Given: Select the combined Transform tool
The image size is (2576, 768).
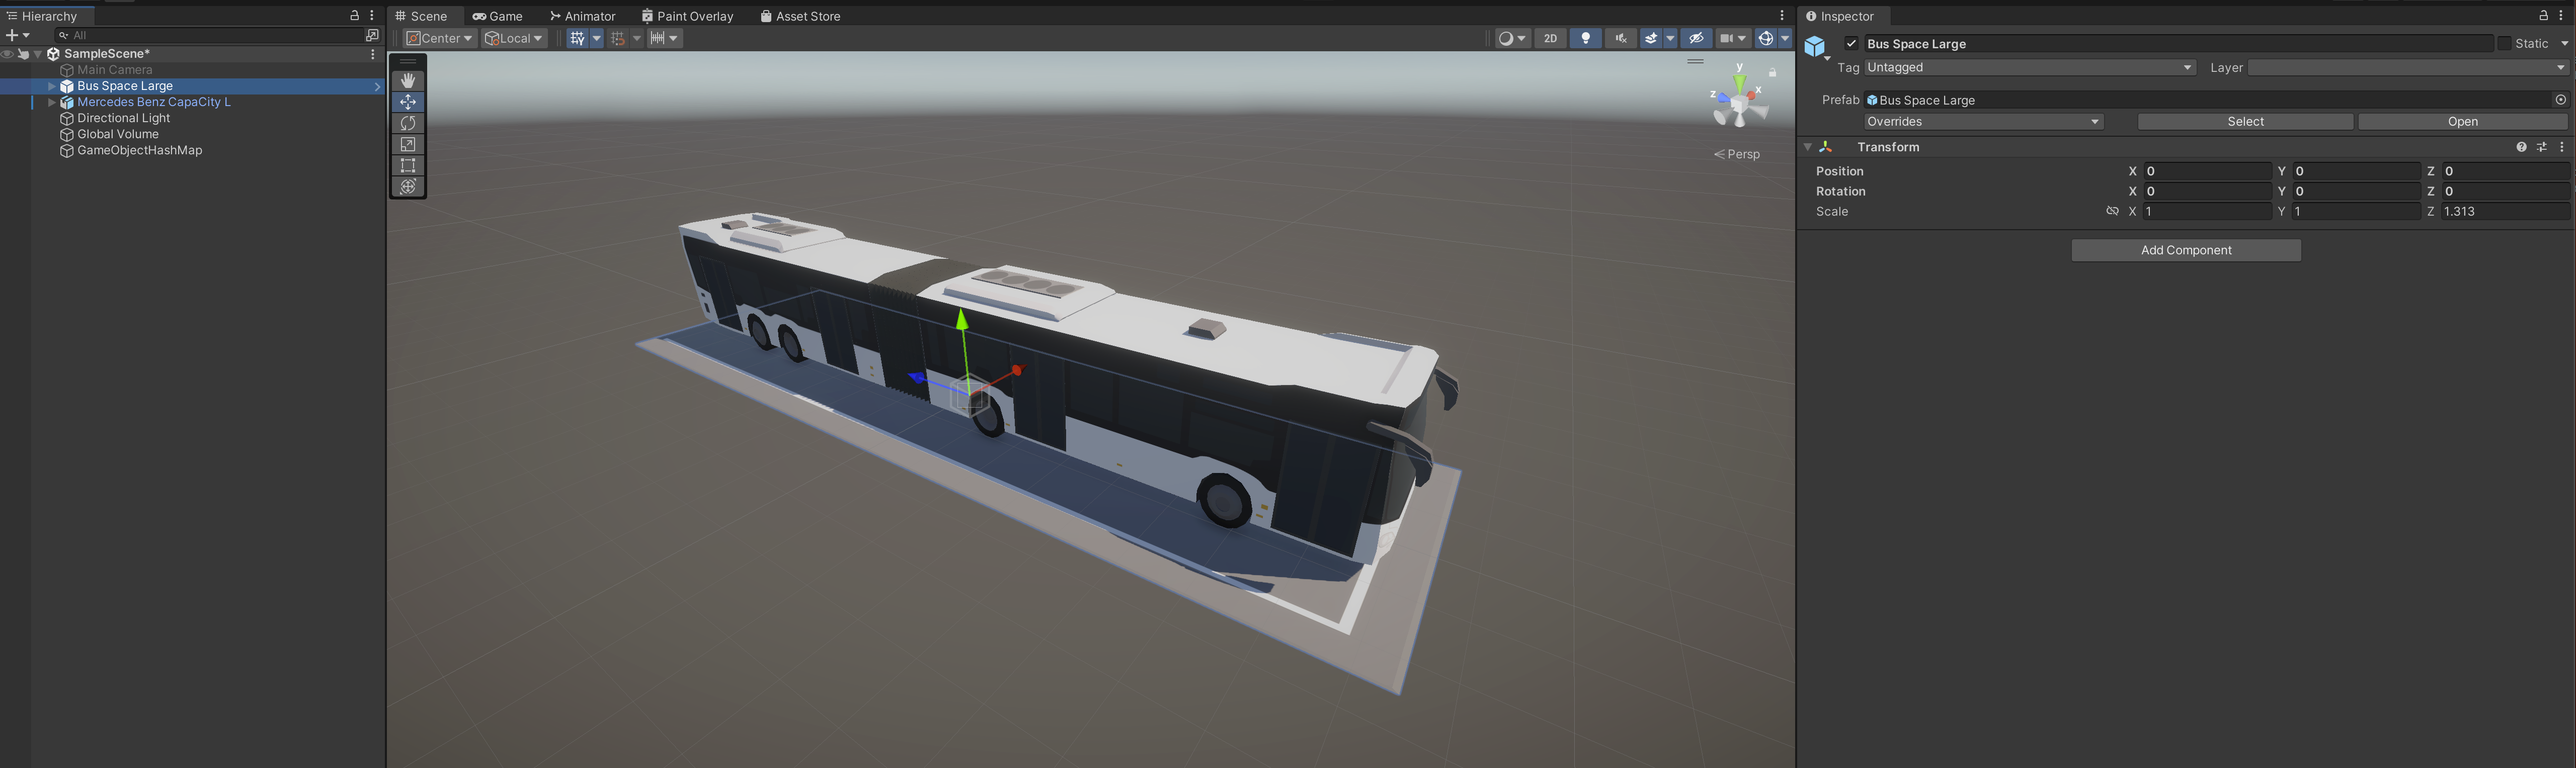Looking at the screenshot, I should point(408,187).
